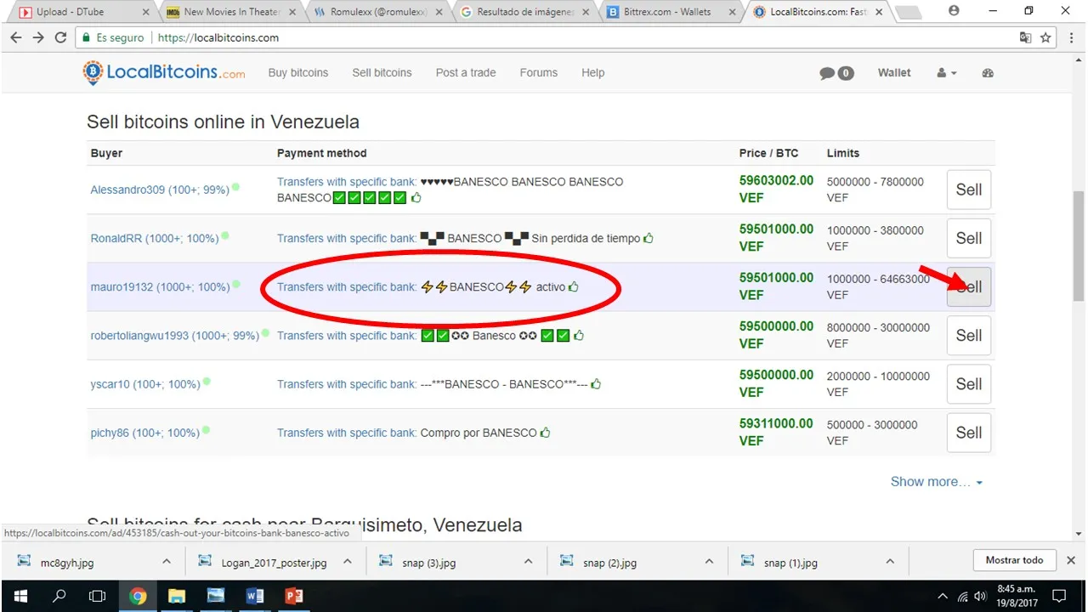Open Task View on the taskbar
The width and height of the screenshot is (1088, 612).
(x=98, y=596)
